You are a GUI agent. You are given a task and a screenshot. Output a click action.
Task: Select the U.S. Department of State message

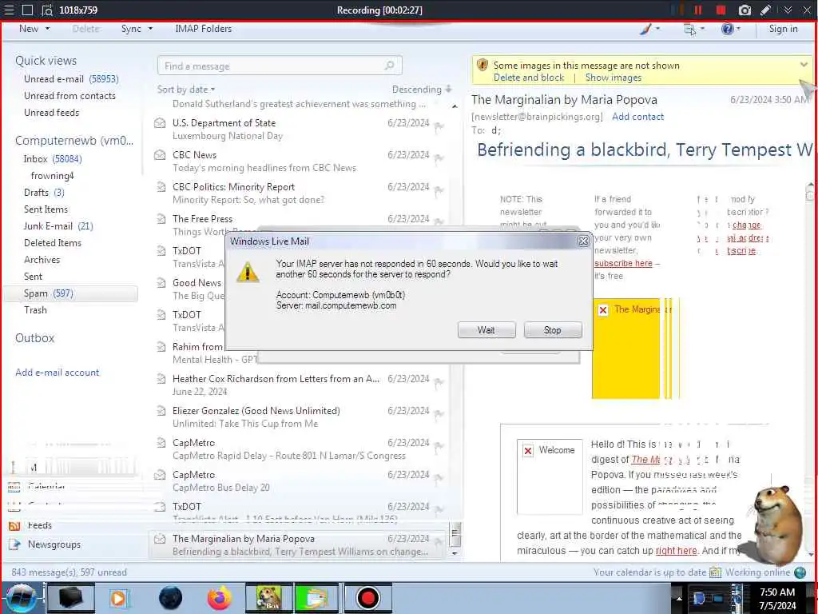(x=300, y=129)
